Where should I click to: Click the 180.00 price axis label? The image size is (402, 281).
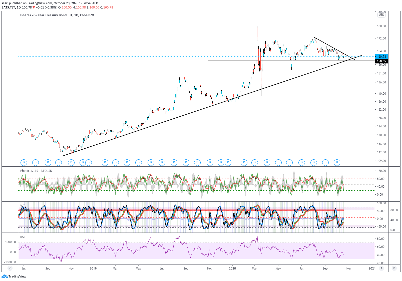381,26
